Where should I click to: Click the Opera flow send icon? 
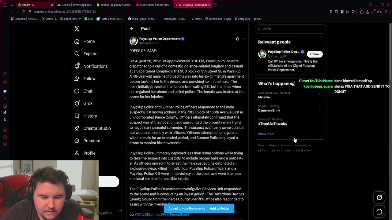pyautogui.click(x=348, y=12)
